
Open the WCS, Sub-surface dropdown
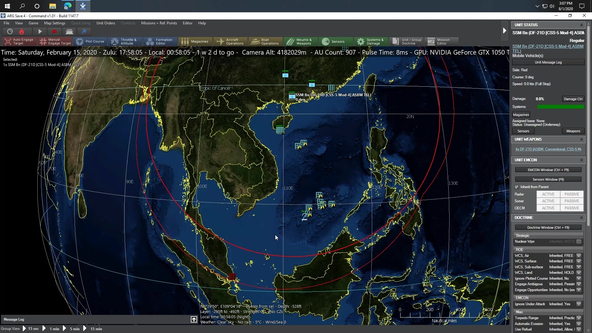coord(579,267)
